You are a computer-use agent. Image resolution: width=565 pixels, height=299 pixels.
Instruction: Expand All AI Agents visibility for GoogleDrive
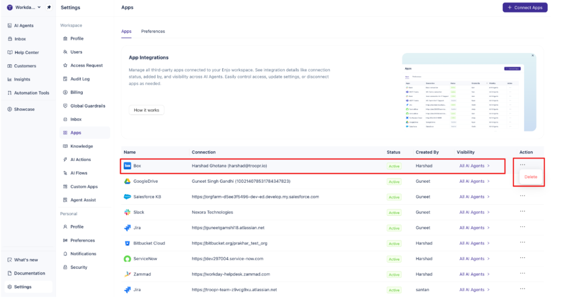(x=474, y=181)
